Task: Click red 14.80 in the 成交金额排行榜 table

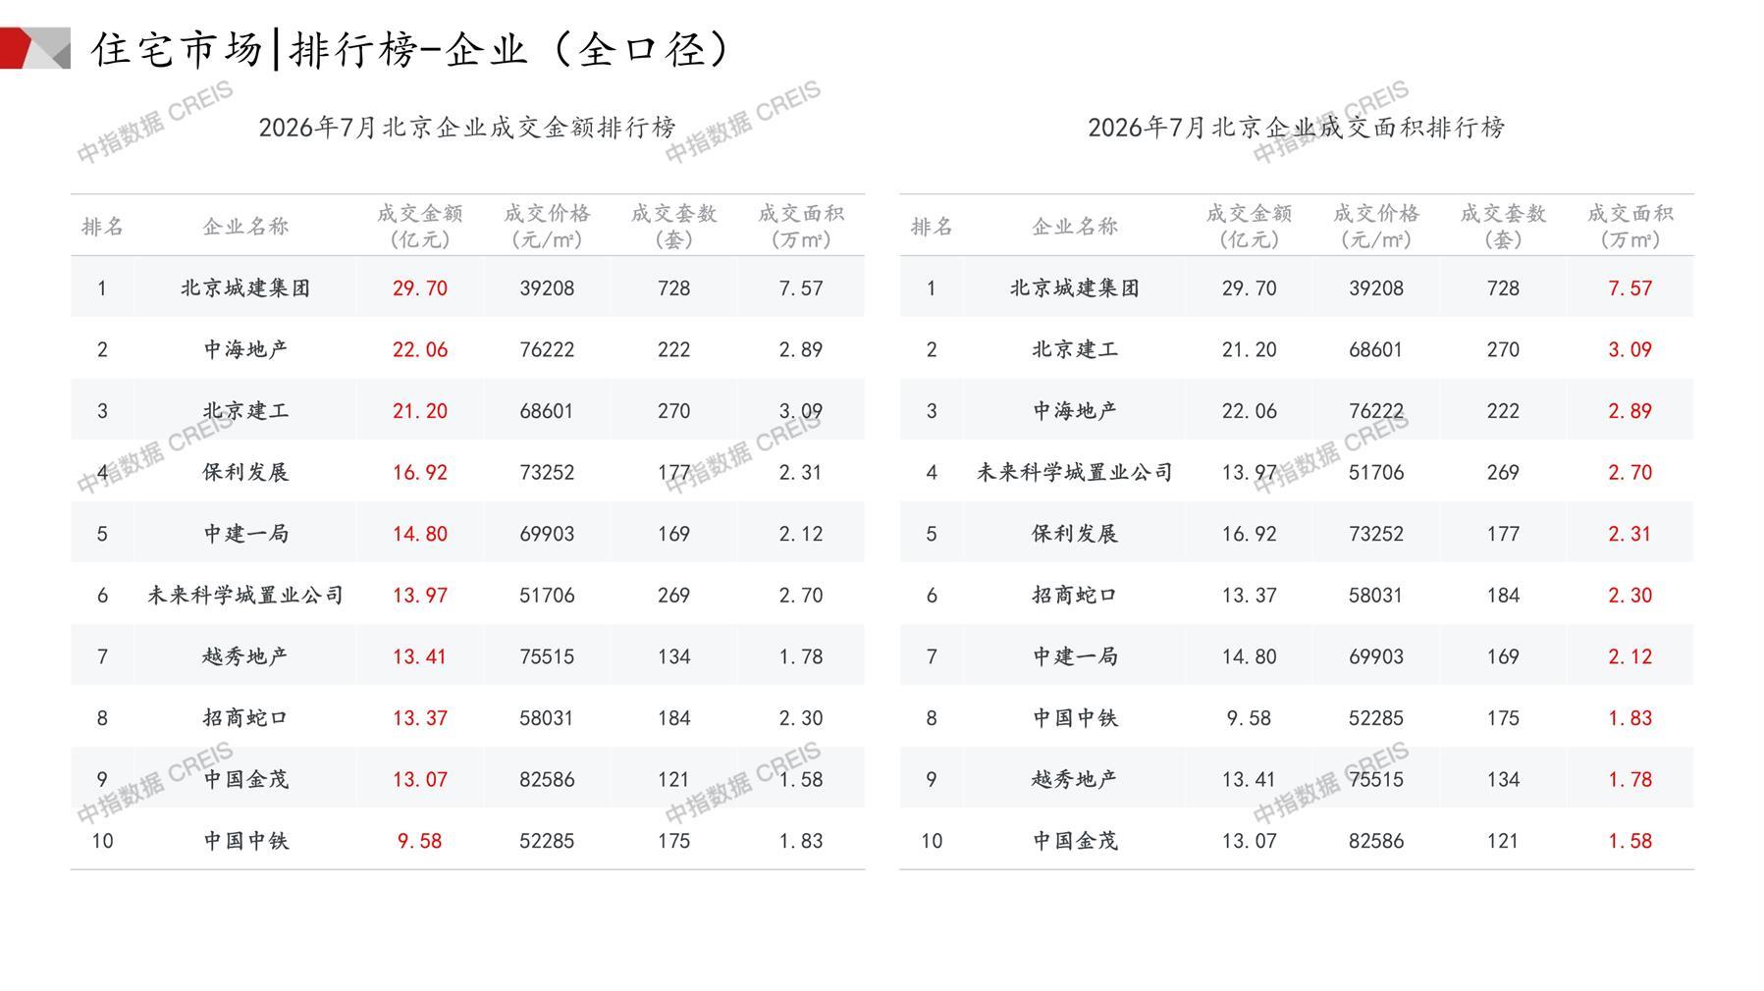Action: pyautogui.click(x=420, y=534)
